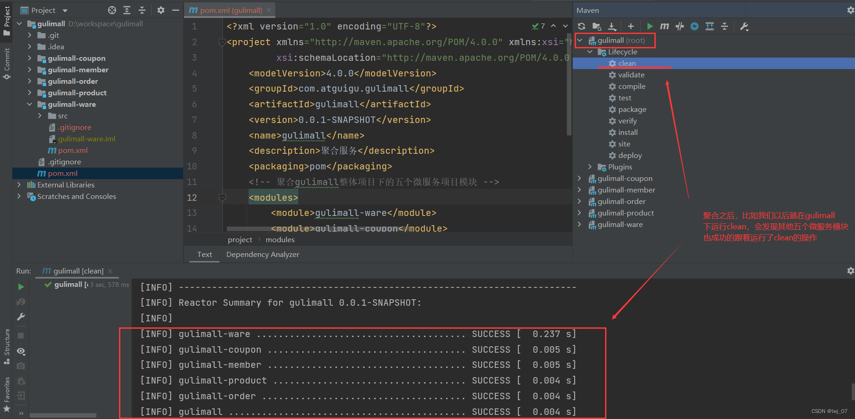Toggle Run panel view eye option
Image resolution: width=855 pixels, height=419 pixels.
click(x=21, y=351)
